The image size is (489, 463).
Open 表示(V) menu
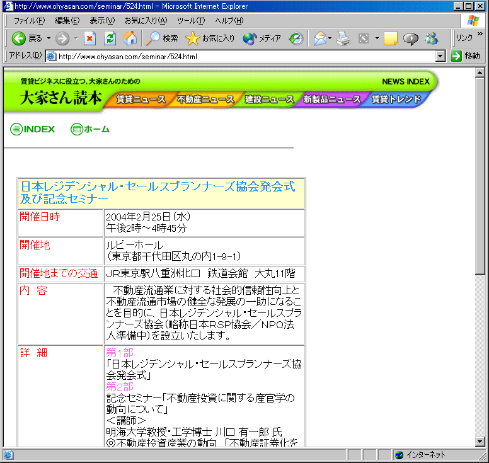pyautogui.click(x=102, y=21)
